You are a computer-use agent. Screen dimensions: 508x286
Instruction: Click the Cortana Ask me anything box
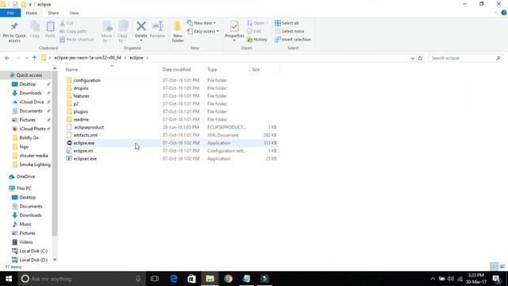pyautogui.click(x=81, y=279)
